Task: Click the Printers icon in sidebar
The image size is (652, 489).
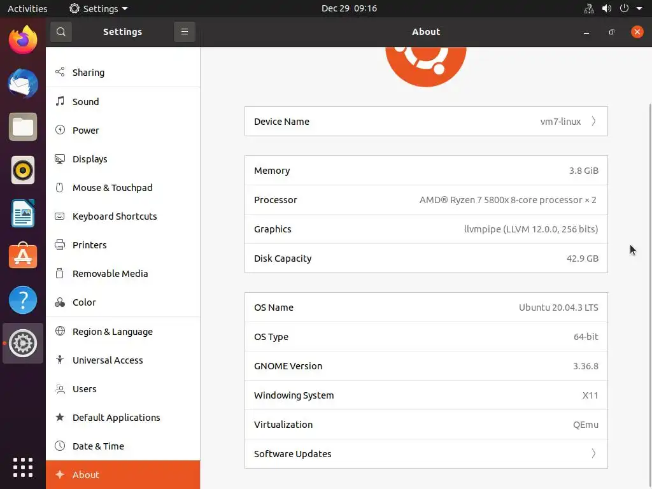Action: pos(60,244)
